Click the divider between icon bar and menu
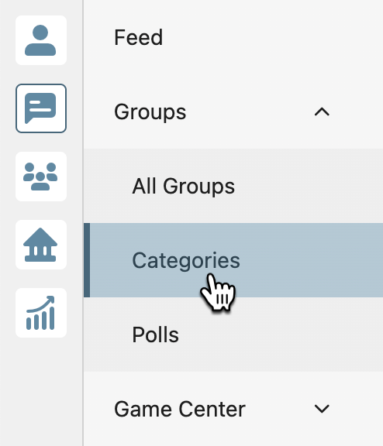Screen dimensions: 383x446 point(83,223)
